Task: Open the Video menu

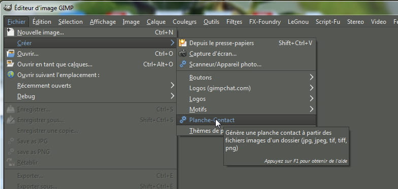Action: click(379, 22)
